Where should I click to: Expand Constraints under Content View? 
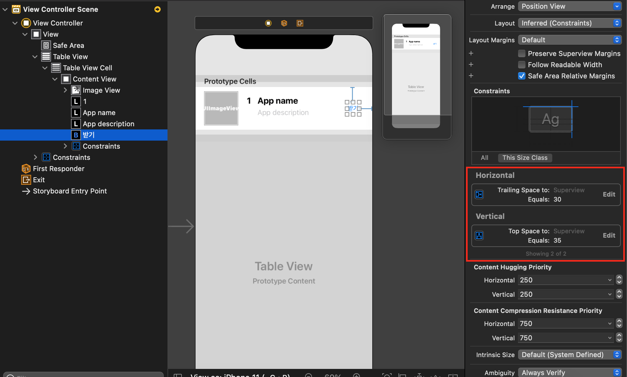click(x=65, y=146)
